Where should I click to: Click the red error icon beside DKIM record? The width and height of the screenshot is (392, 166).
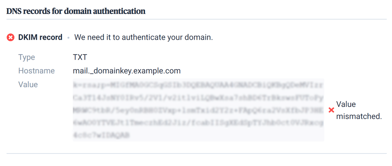[x=11, y=38]
